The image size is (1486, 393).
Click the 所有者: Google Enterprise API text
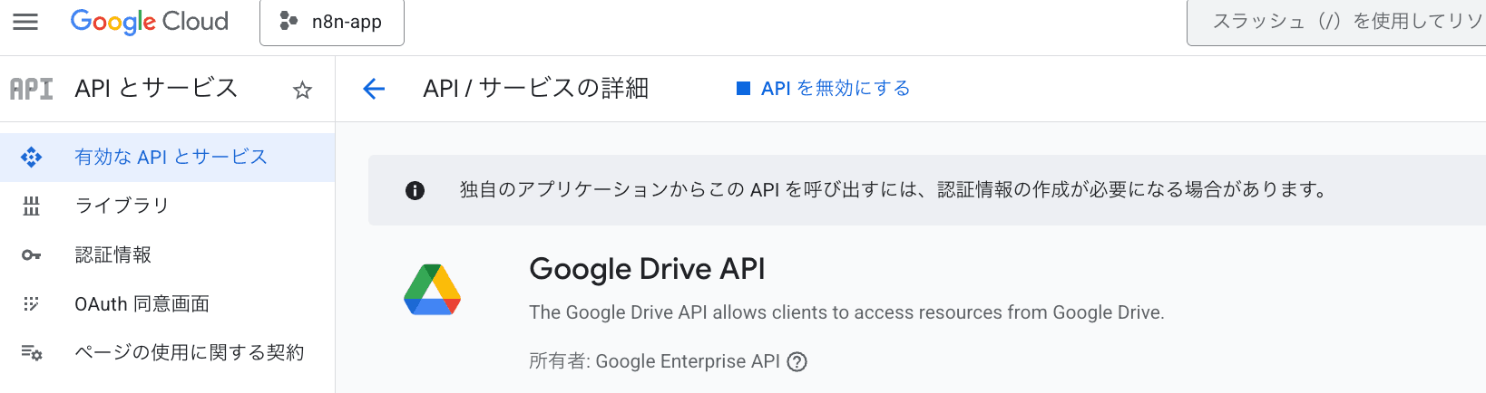pyautogui.click(x=653, y=362)
